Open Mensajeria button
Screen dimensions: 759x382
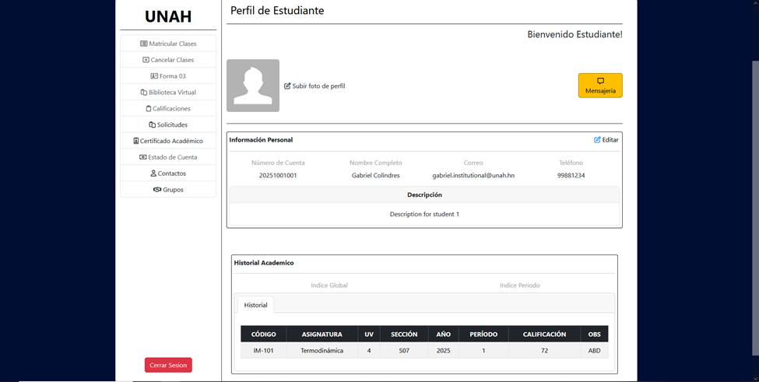click(600, 86)
